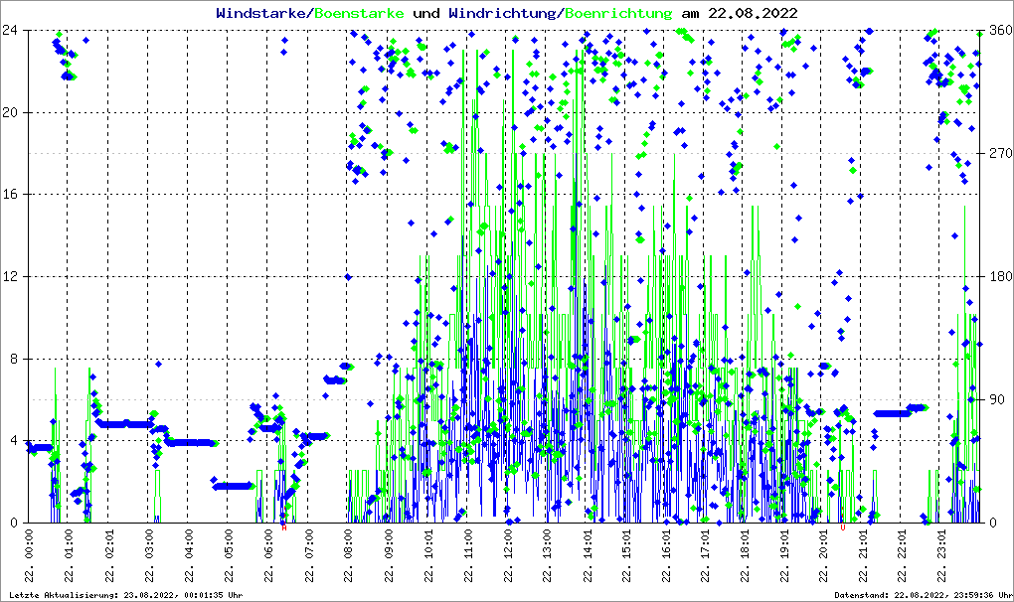This screenshot has height=602, width=1014.
Task: Click the '270' direction axis label
Action: (1001, 153)
